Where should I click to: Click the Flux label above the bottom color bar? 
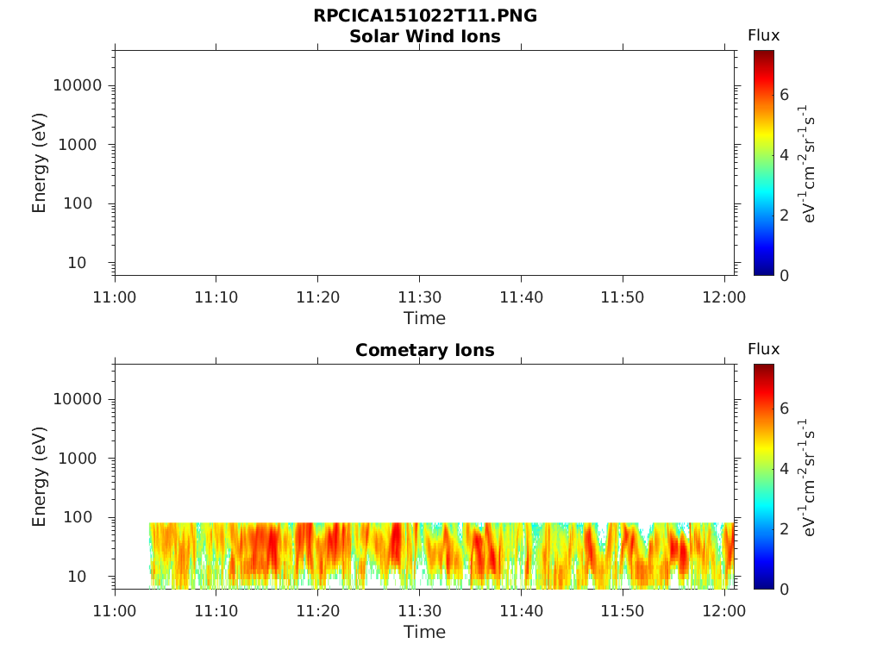click(764, 349)
